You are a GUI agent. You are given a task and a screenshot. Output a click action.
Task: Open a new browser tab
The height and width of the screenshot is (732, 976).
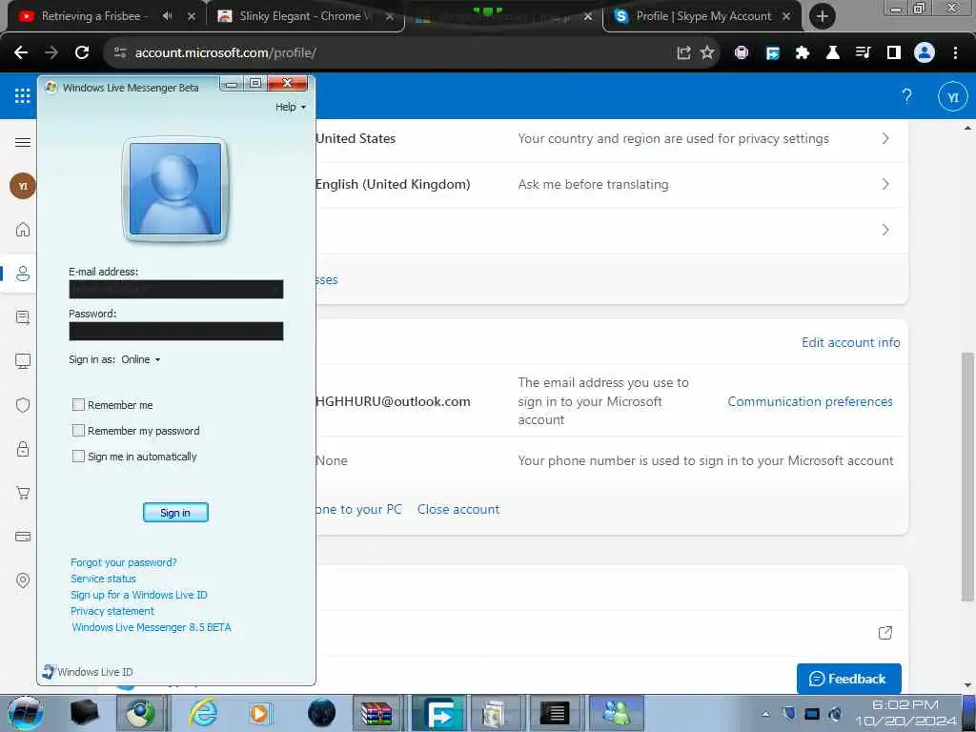pyautogui.click(x=823, y=16)
